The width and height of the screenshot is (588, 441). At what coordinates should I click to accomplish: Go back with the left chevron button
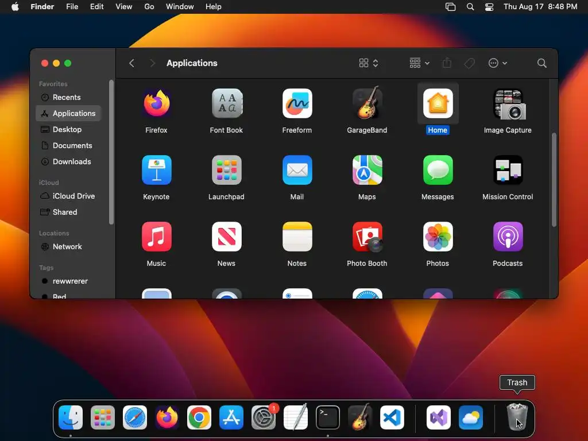pyautogui.click(x=131, y=63)
